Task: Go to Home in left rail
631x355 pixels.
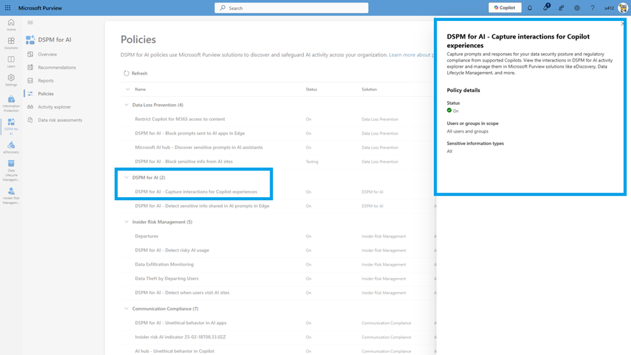Action: point(11,25)
